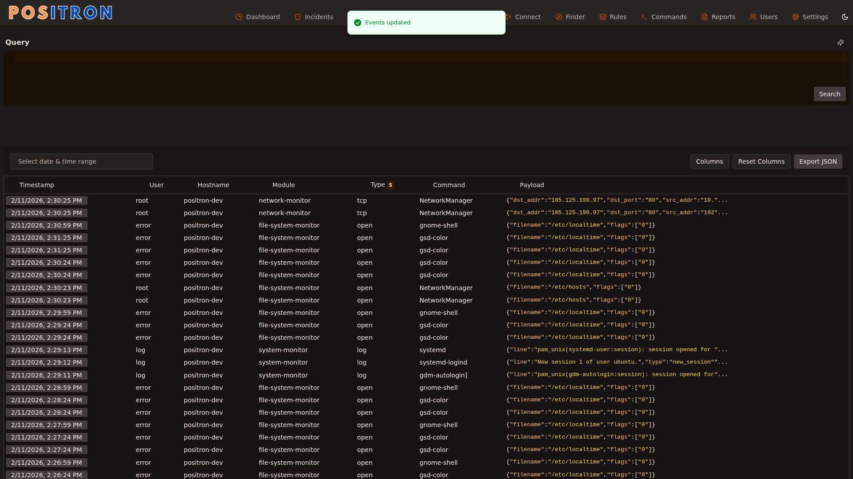The image size is (853, 479).
Task: Click the Commands terminal prompt icon
Action: pyautogui.click(x=644, y=17)
